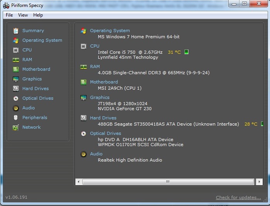
Task: Select the Hard Drives icon in sidebar
Action: point(15,89)
